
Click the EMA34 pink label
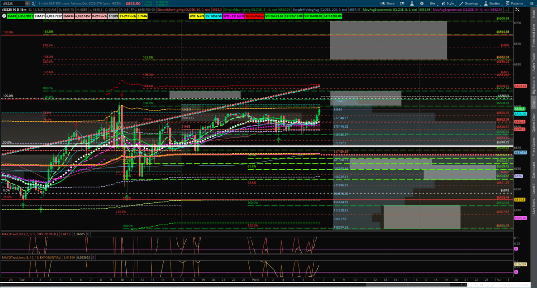tap(68, 16)
